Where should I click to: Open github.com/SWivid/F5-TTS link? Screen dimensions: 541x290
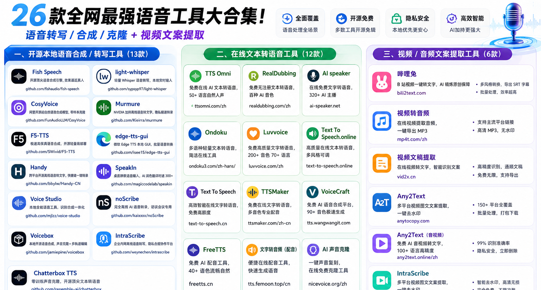(x=50, y=152)
